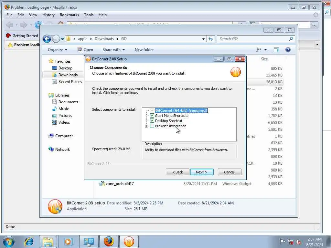Open Windows Media Player from taskbar
This screenshot has height=248, width=331.
pos(68,242)
